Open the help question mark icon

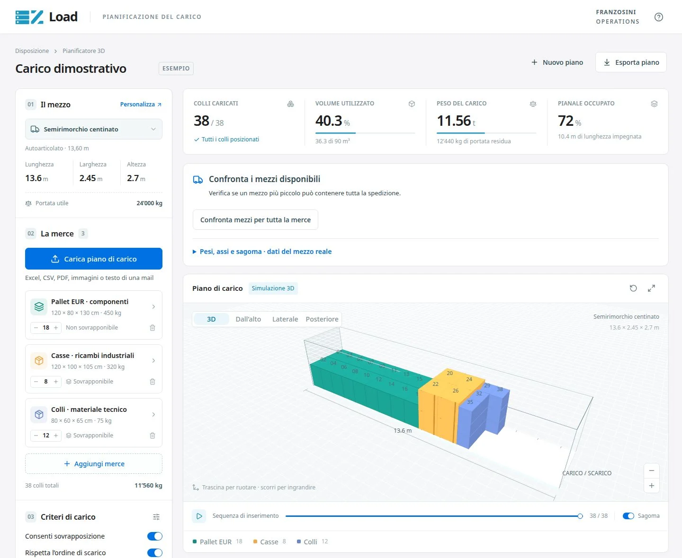click(x=658, y=17)
